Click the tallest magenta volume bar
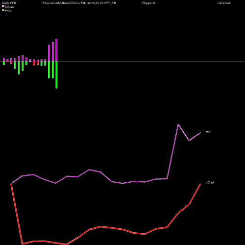This screenshot has width=245, height=245. point(56,50)
